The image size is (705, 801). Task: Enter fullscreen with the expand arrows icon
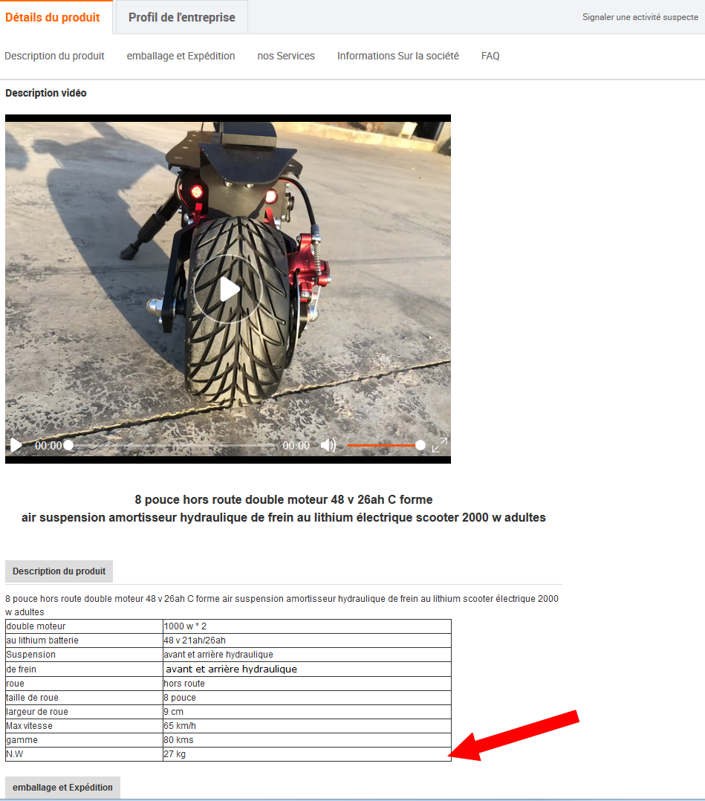click(x=439, y=446)
